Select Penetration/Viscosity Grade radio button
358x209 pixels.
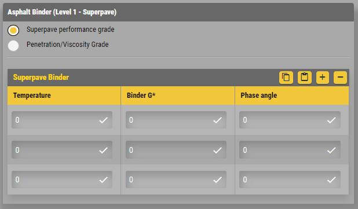(x=13, y=46)
